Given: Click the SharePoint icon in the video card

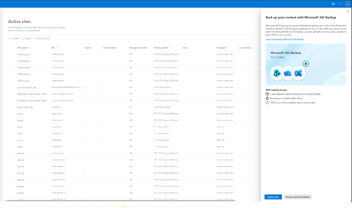Looking at the screenshot, I should (277, 73).
